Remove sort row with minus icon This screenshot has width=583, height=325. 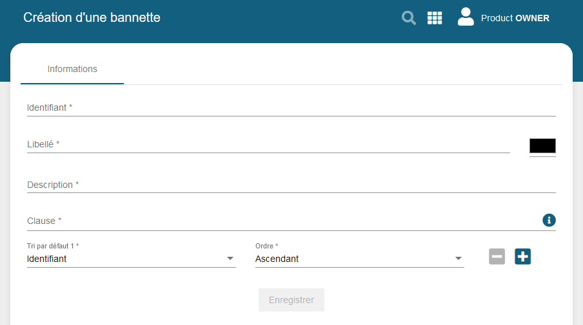497,257
